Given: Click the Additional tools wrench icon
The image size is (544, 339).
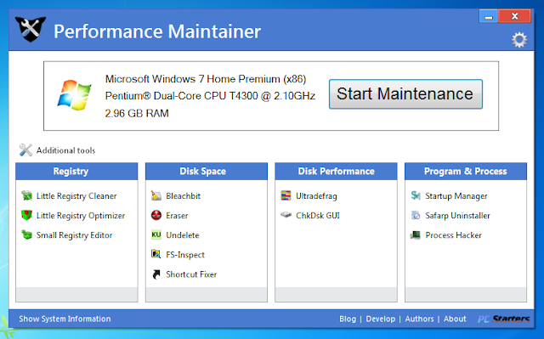Looking at the screenshot, I should [25, 150].
